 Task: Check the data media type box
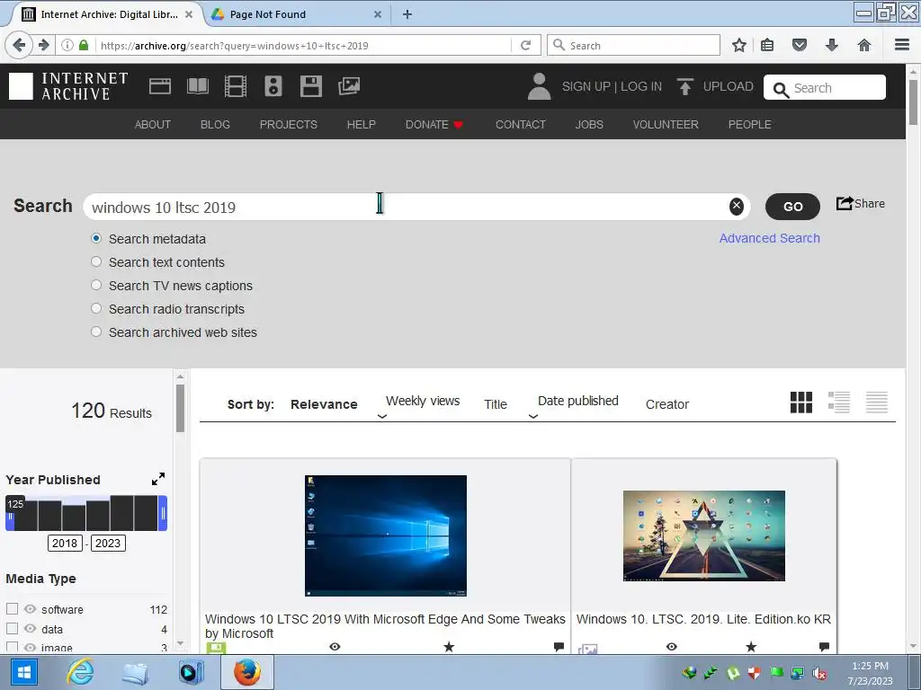click(x=12, y=628)
